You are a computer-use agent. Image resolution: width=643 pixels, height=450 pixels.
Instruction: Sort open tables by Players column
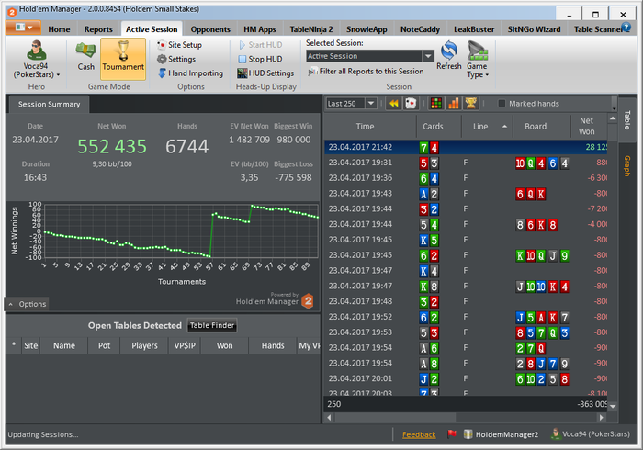[144, 345]
